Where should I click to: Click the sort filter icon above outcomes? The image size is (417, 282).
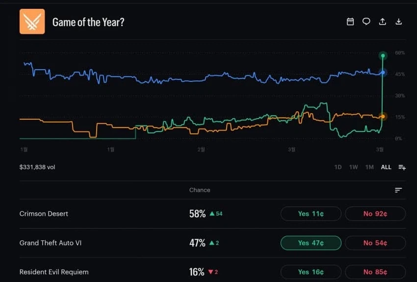[x=398, y=190]
